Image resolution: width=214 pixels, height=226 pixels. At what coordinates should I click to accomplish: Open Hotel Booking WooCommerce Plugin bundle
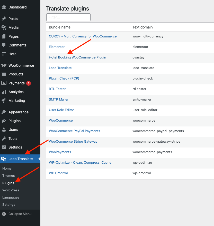click(77, 57)
